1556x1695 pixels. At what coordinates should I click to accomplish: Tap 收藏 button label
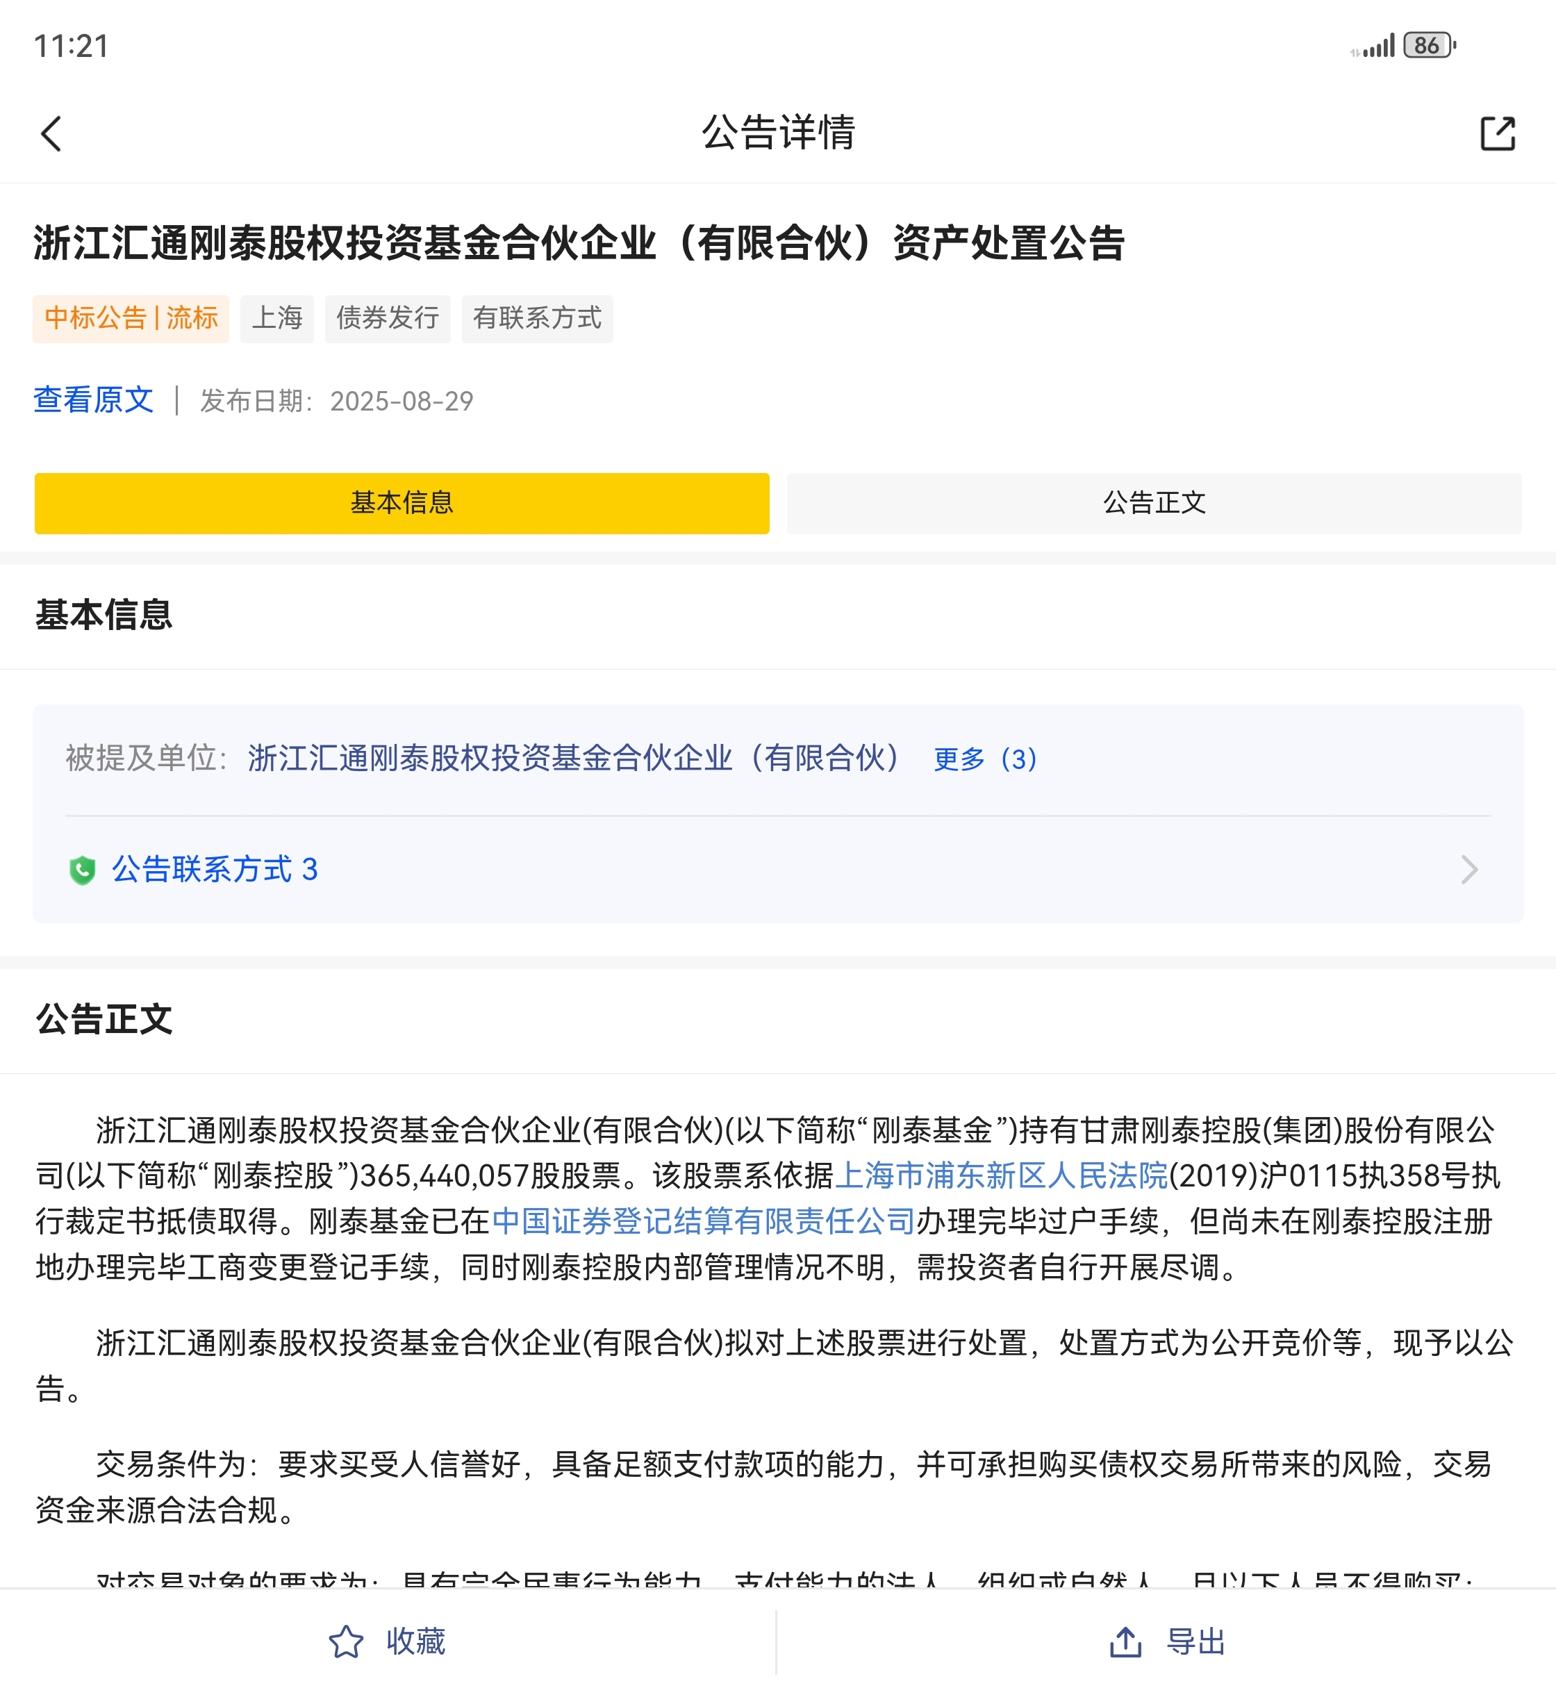(x=415, y=1642)
